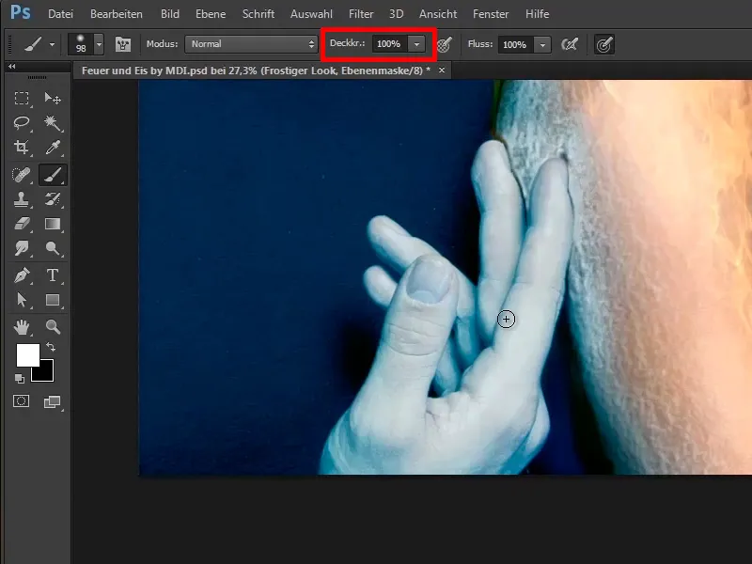752x564 pixels.
Task: Open the Bearbeiten menu
Action: pos(116,14)
